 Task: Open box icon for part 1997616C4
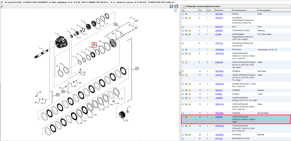tap(189, 126)
